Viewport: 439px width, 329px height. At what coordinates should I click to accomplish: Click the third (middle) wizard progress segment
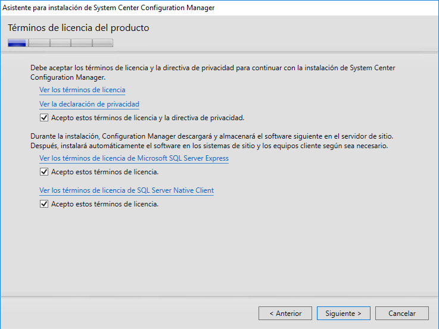click(x=60, y=43)
